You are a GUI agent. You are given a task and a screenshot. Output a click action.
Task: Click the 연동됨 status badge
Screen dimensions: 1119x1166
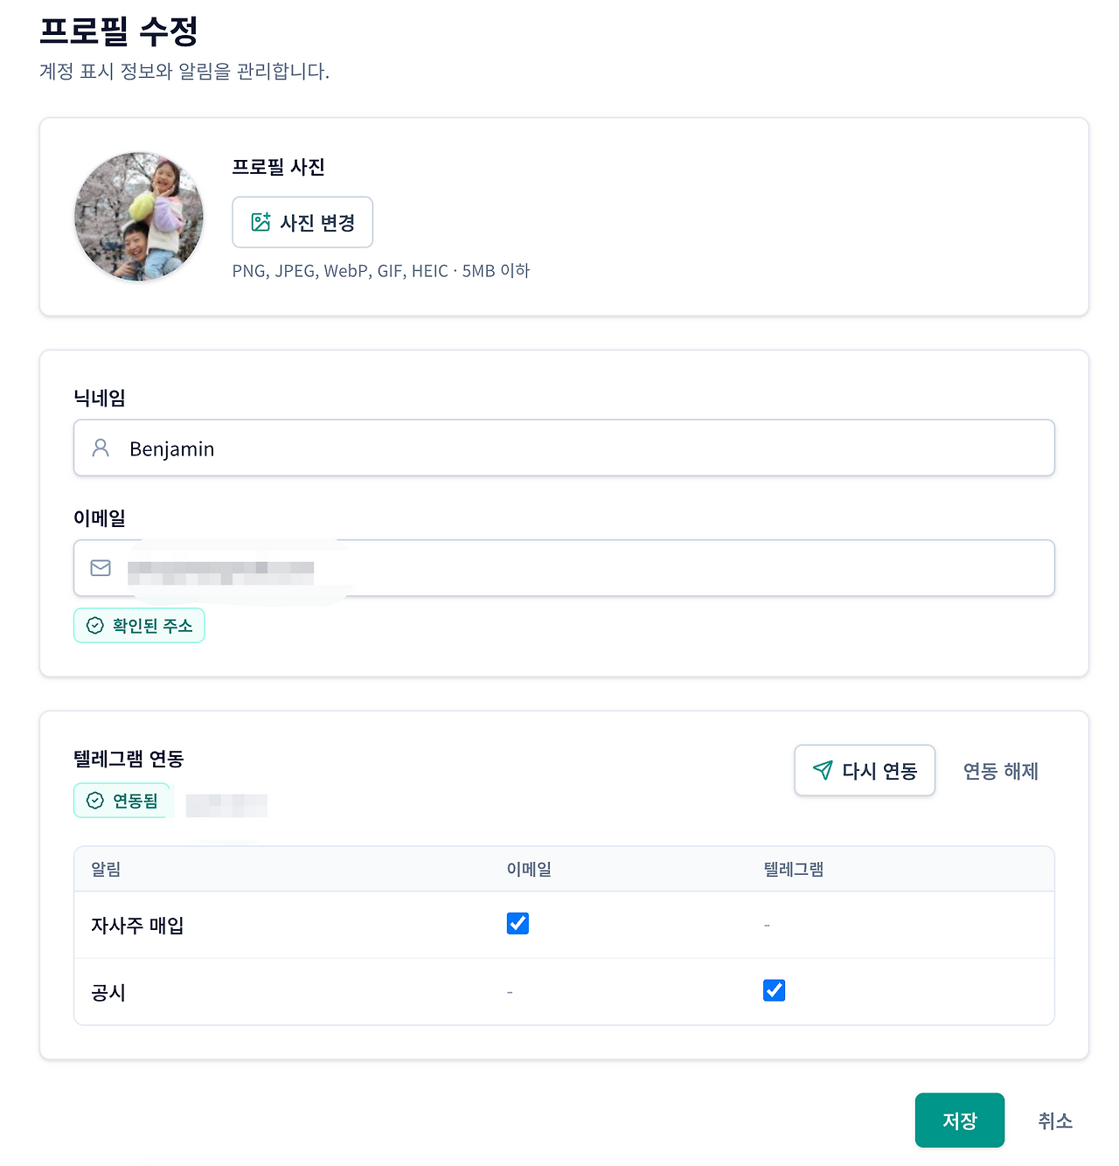tap(122, 801)
